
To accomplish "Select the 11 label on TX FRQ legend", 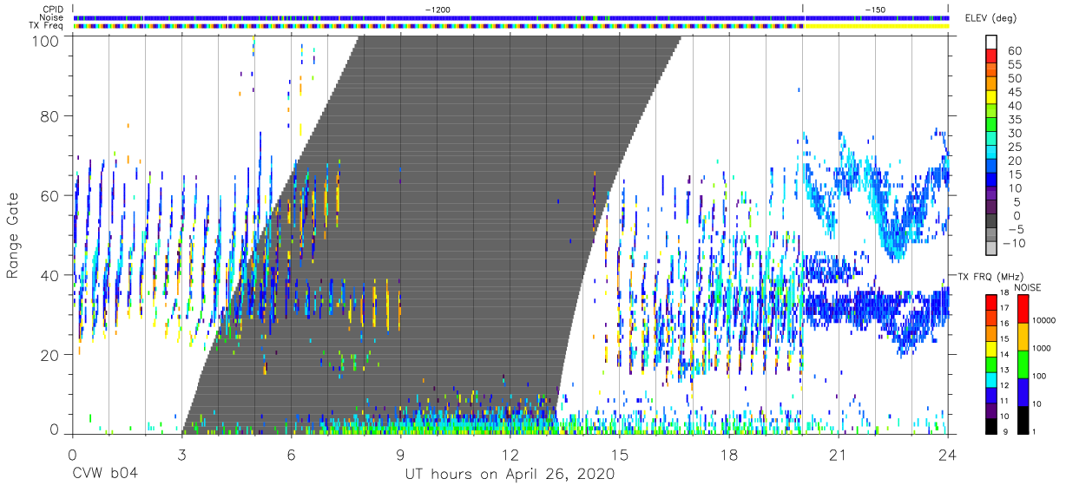I will (x=1005, y=401).
